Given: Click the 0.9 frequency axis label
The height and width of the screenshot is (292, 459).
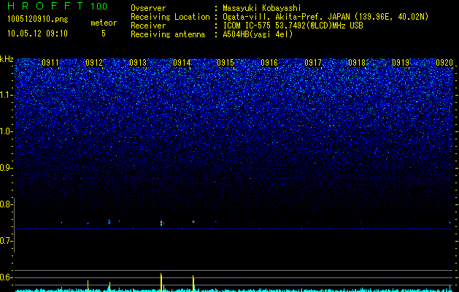Looking at the screenshot, I should pos(6,168).
